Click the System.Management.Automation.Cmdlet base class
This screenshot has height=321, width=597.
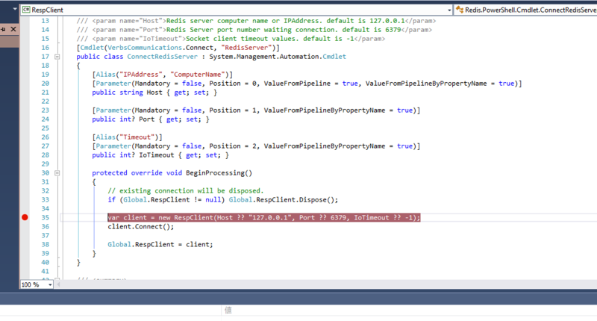[278, 57]
